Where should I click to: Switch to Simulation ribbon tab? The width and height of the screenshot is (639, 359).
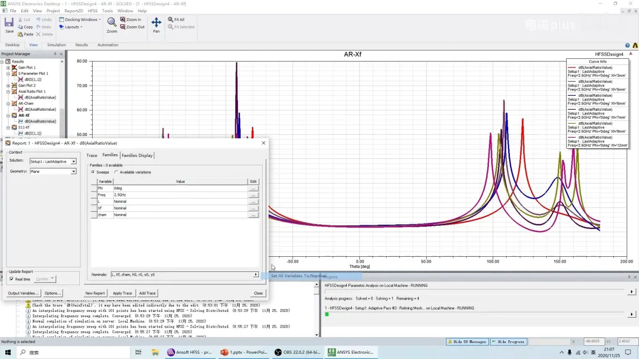click(56, 45)
